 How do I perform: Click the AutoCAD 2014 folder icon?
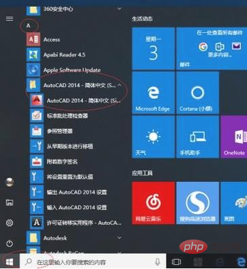coord(33,85)
